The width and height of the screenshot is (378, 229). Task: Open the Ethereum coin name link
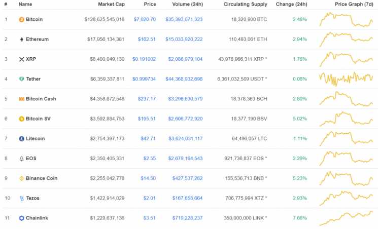click(x=37, y=39)
